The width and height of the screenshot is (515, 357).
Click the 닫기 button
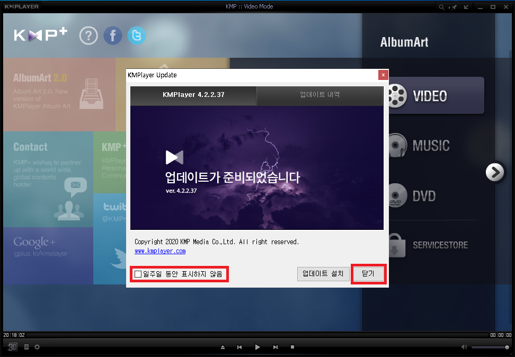coord(368,274)
